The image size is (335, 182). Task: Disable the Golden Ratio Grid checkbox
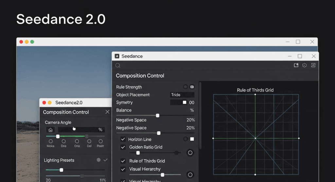[x=123, y=147]
